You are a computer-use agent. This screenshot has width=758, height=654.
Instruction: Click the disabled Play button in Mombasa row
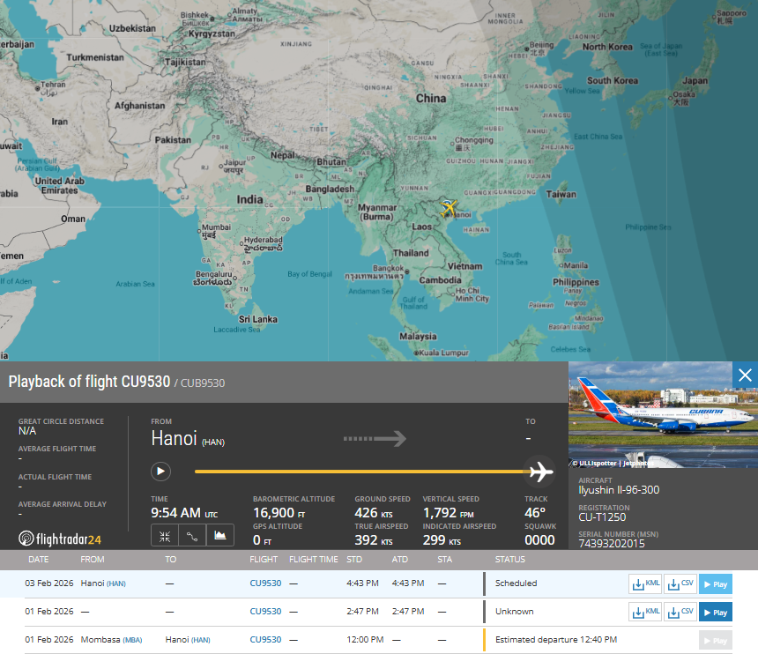[716, 641]
